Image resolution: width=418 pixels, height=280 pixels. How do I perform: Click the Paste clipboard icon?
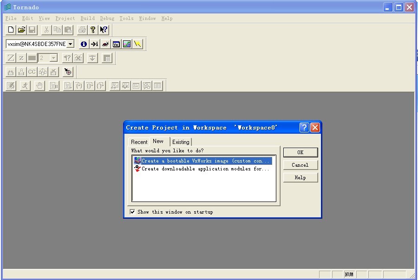point(68,30)
